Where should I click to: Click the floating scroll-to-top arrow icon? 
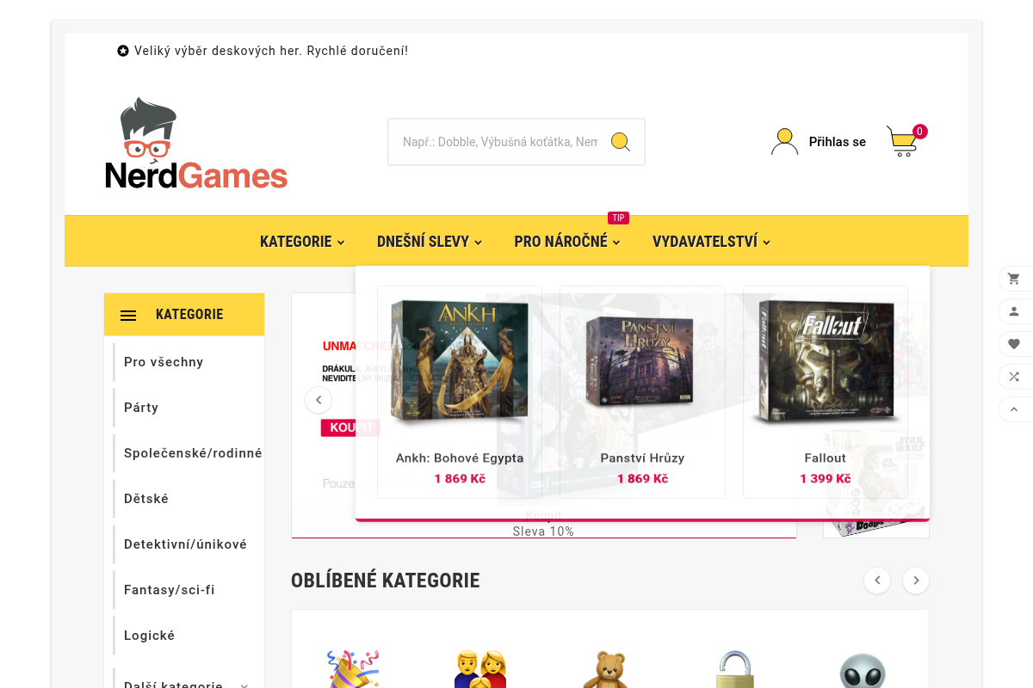click(x=1014, y=409)
